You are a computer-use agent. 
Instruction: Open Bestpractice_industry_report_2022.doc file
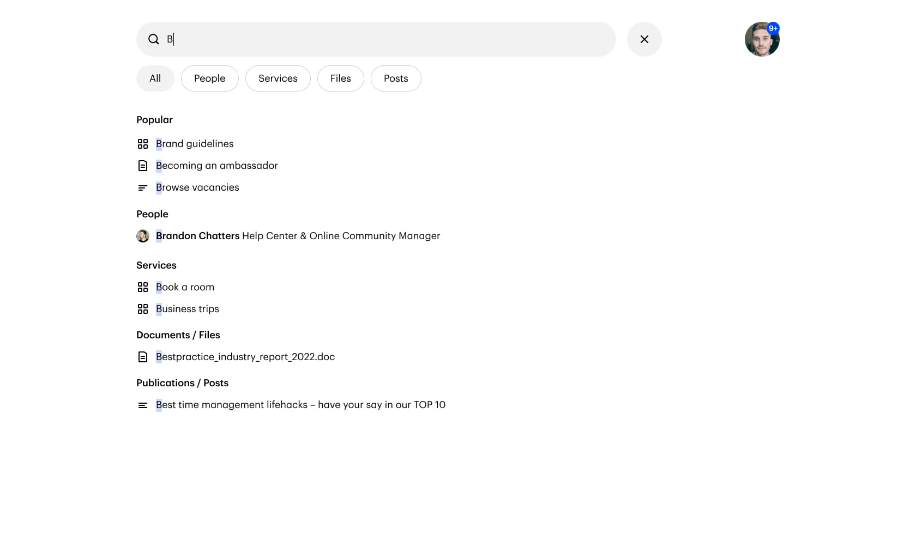pos(245,357)
